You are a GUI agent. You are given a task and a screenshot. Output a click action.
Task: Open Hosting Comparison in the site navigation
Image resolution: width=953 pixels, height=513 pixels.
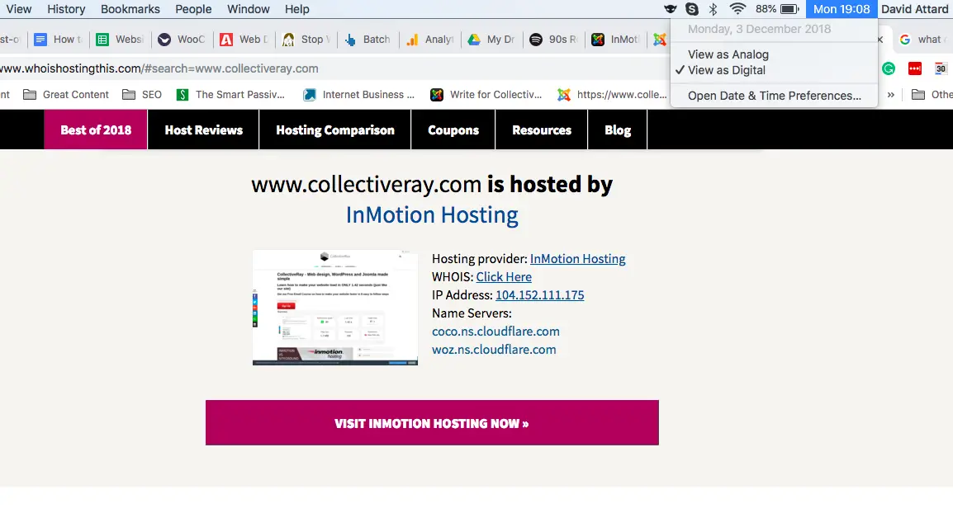335,130
